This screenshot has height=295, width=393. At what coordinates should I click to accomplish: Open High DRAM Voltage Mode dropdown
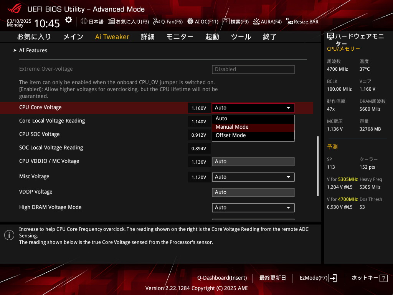pyautogui.click(x=253, y=208)
